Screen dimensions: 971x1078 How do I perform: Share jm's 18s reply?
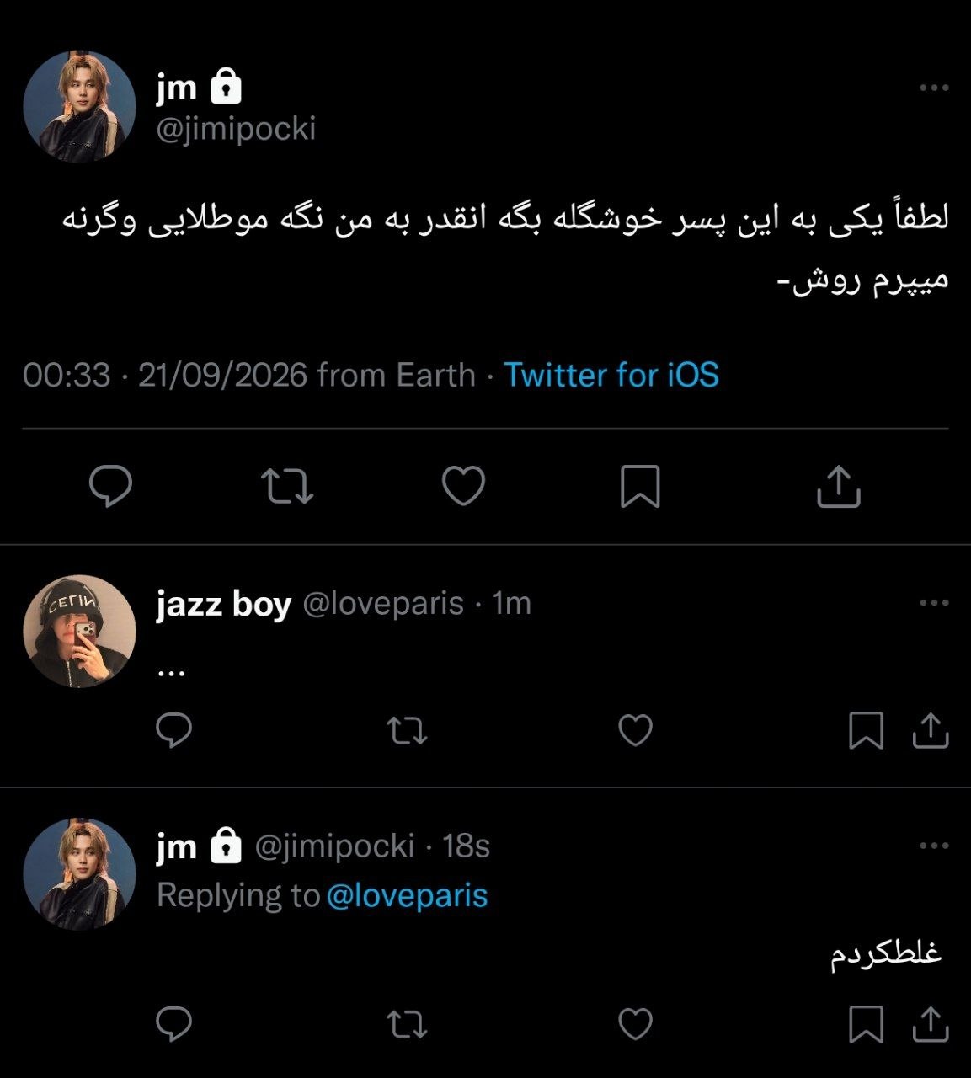tap(931, 1024)
